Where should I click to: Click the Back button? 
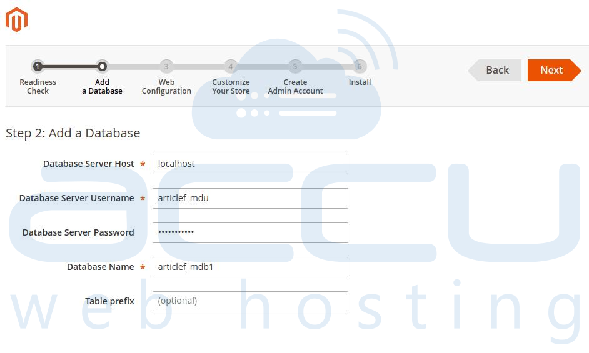(495, 70)
